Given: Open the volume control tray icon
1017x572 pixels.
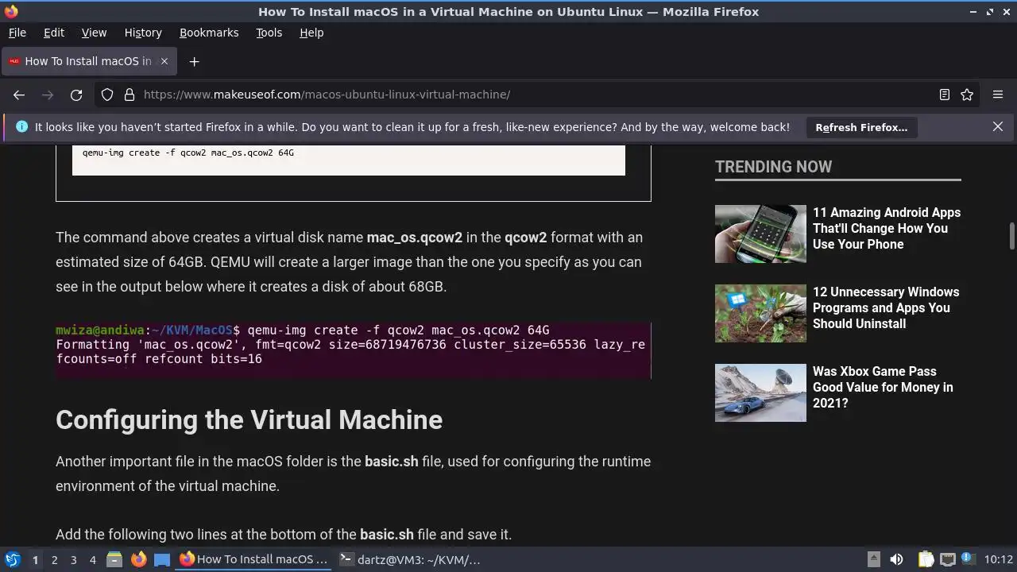Looking at the screenshot, I should [x=896, y=559].
